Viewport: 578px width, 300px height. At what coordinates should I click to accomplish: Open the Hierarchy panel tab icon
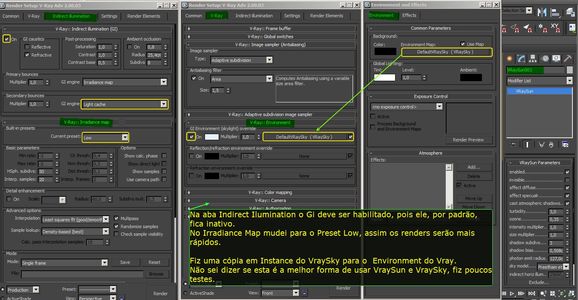coord(533,59)
